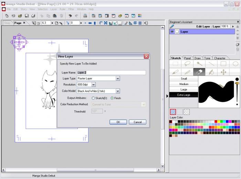The width and height of the screenshot is (241, 179).
Task: Collapse the side panel with black triangle
Action: pos(167,96)
